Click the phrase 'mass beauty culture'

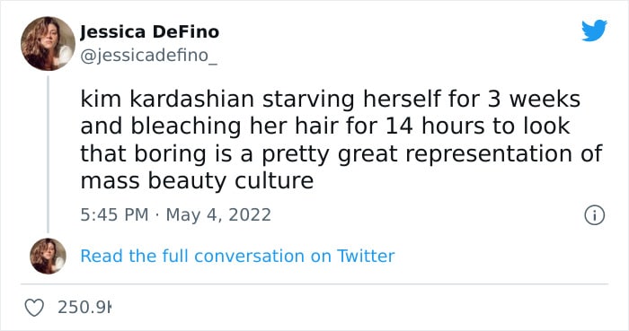click(x=197, y=181)
